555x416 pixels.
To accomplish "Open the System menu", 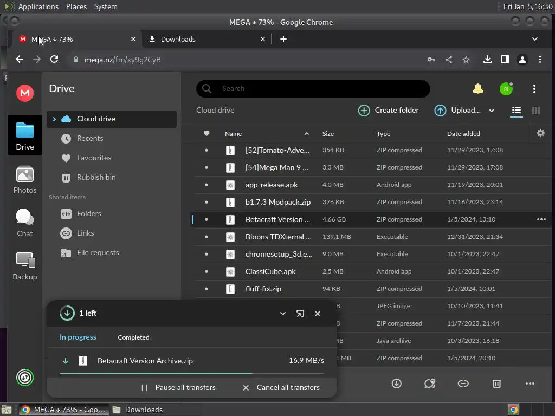I will tap(106, 6).
